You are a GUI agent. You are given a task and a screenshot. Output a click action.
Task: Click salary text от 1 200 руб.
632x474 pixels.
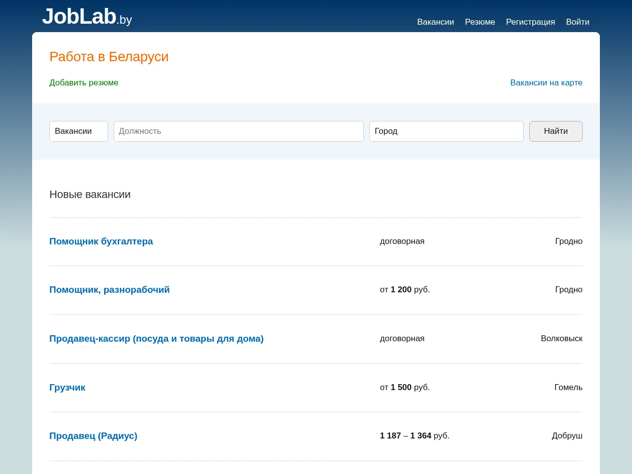[405, 290]
